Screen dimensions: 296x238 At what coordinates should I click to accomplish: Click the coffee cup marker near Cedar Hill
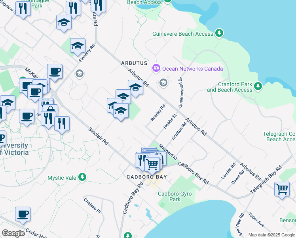(23, 215)
